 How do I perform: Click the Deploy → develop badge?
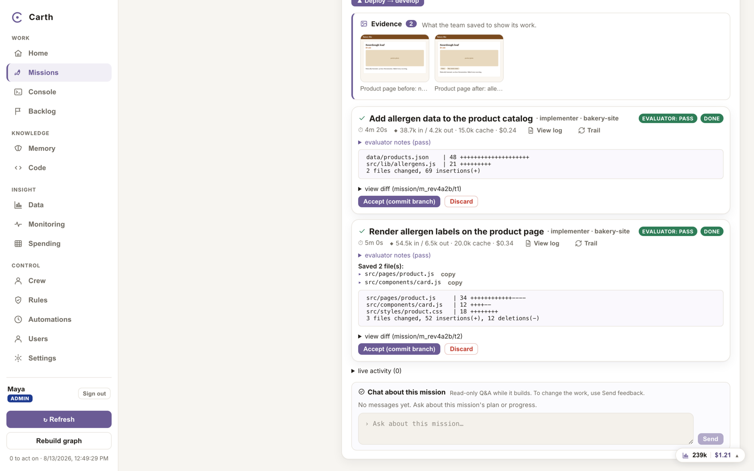point(387,2)
